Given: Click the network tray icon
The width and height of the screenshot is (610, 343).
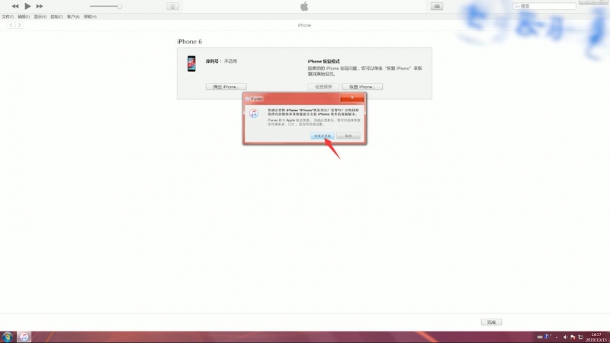Looking at the screenshot, I should pyautogui.click(x=580, y=337).
